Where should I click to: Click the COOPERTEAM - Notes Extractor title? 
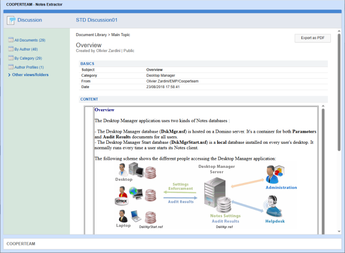point(34,5)
